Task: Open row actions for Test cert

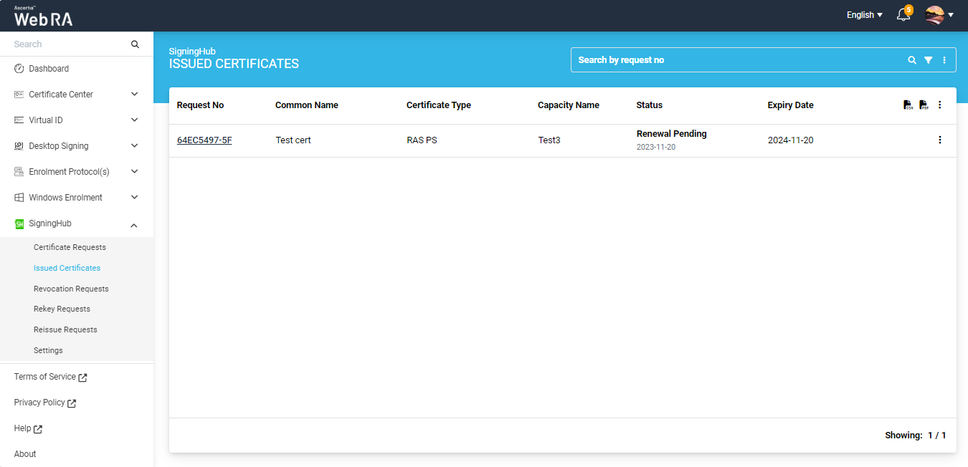Action: pos(940,140)
